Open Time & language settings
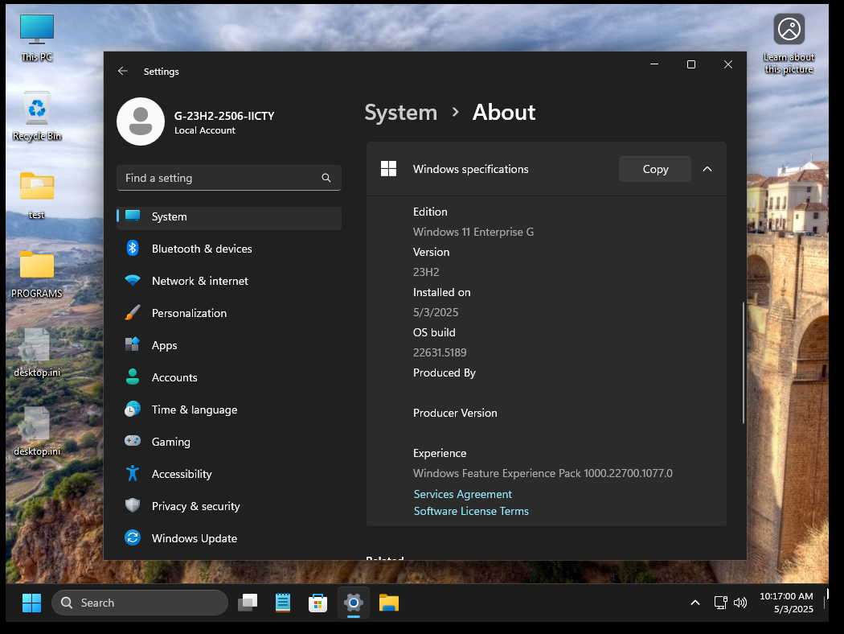Viewport: 844px width, 634px height. click(194, 410)
